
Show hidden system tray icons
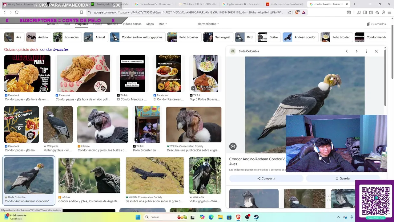(x=338, y=217)
